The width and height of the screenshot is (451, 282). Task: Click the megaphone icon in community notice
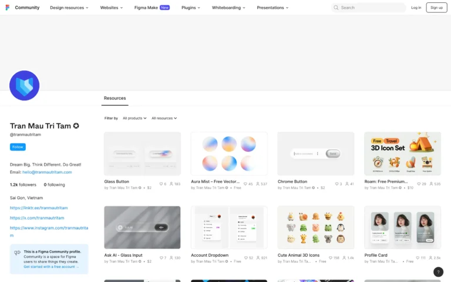point(17,253)
